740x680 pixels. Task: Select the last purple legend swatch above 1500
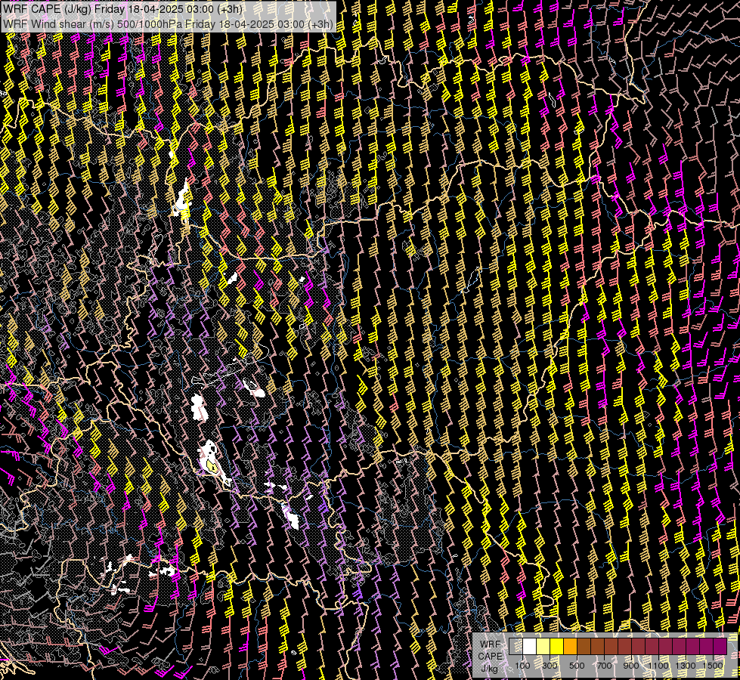pyautogui.click(x=720, y=646)
